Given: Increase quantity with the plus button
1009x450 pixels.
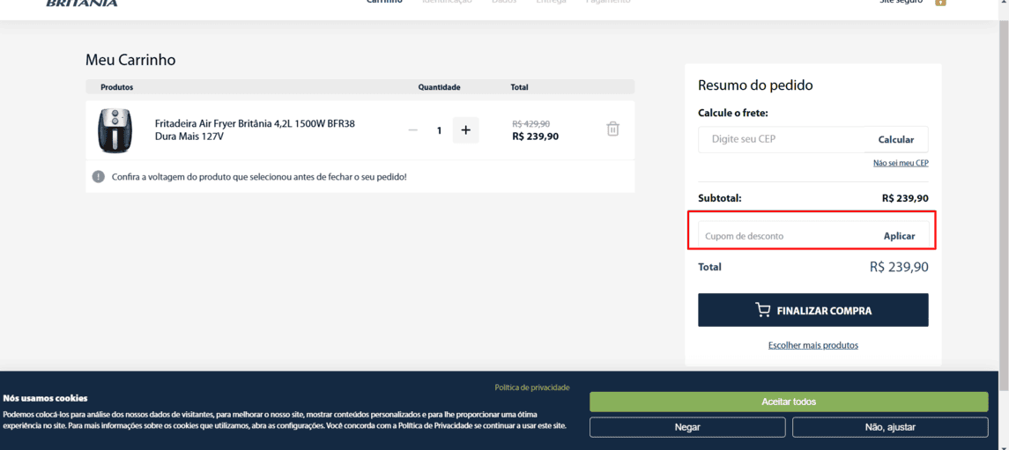Looking at the screenshot, I should tap(466, 129).
